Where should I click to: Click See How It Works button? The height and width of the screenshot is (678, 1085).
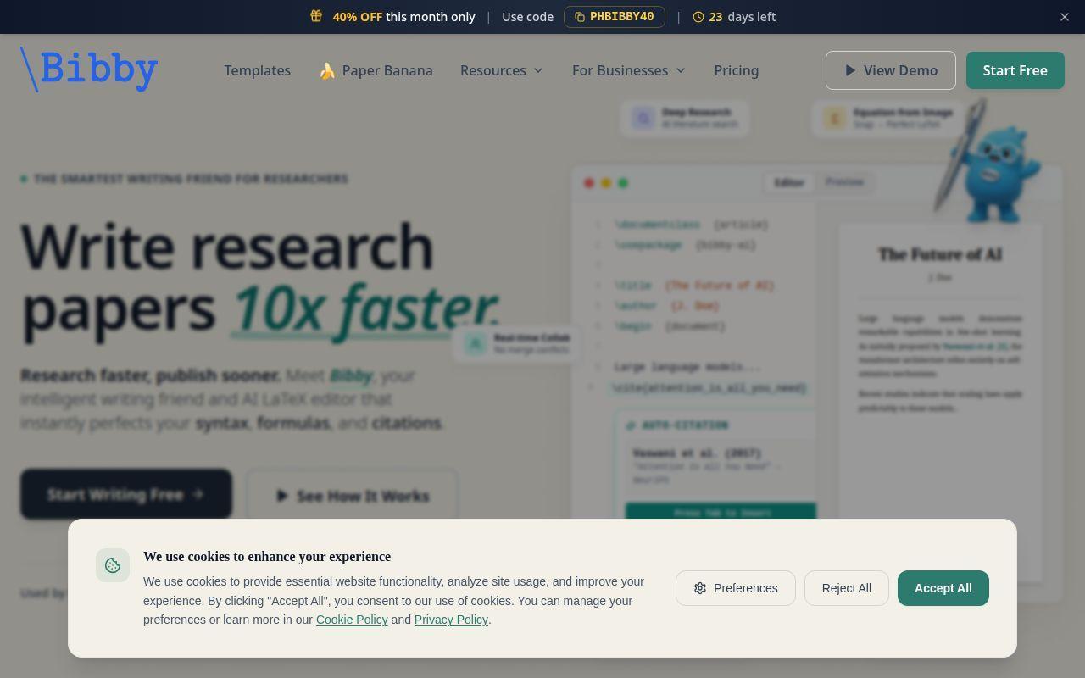(x=353, y=496)
